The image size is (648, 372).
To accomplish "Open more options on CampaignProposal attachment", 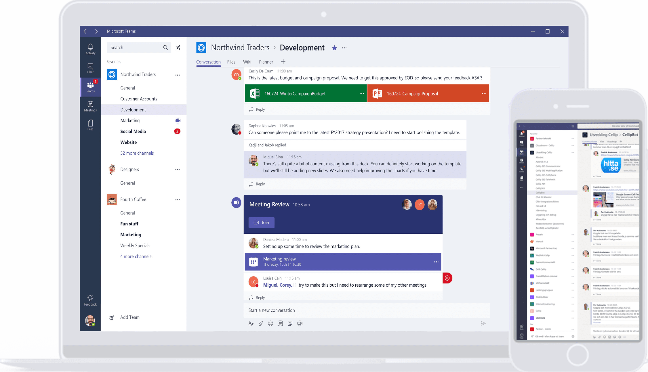I will pyautogui.click(x=484, y=93).
